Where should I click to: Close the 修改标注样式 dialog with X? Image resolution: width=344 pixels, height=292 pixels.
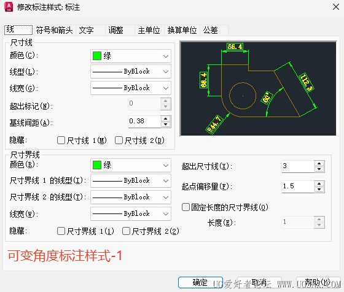(336, 7)
